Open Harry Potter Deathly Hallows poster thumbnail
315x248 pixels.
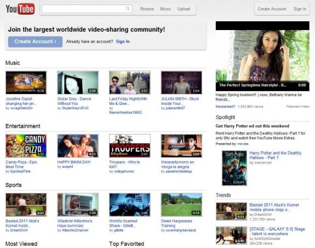coord(234,168)
